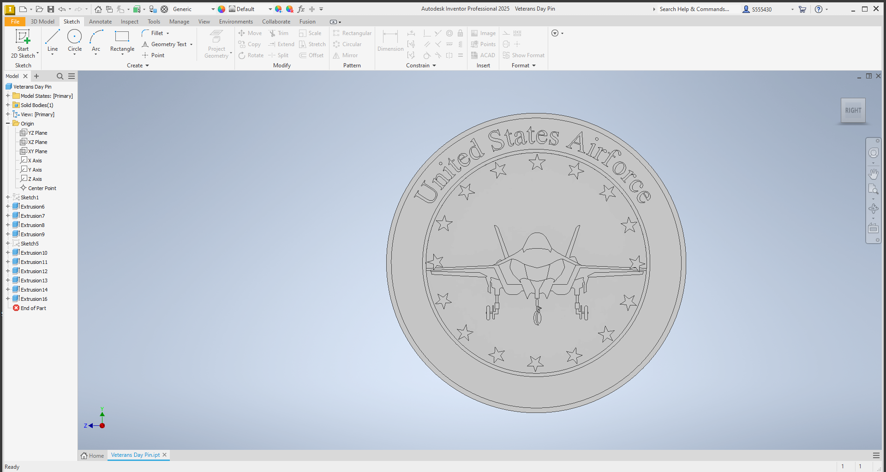This screenshot has width=886, height=472.
Task: Click the Dimension tool
Action: click(x=390, y=41)
